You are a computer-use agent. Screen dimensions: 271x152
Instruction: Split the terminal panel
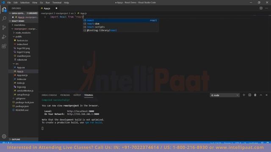[249, 95]
